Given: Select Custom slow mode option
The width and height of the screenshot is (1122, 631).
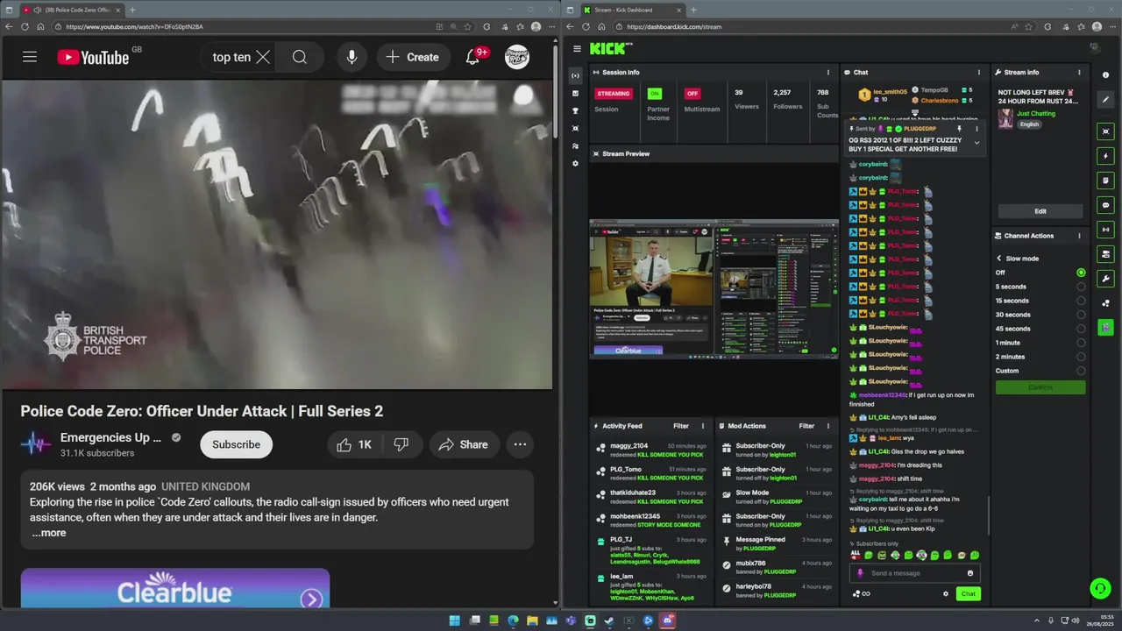Looking at the screenshot, I should coord(1081,371).
